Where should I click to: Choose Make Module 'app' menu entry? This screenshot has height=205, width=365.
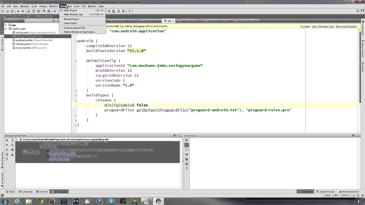[82, 14]
